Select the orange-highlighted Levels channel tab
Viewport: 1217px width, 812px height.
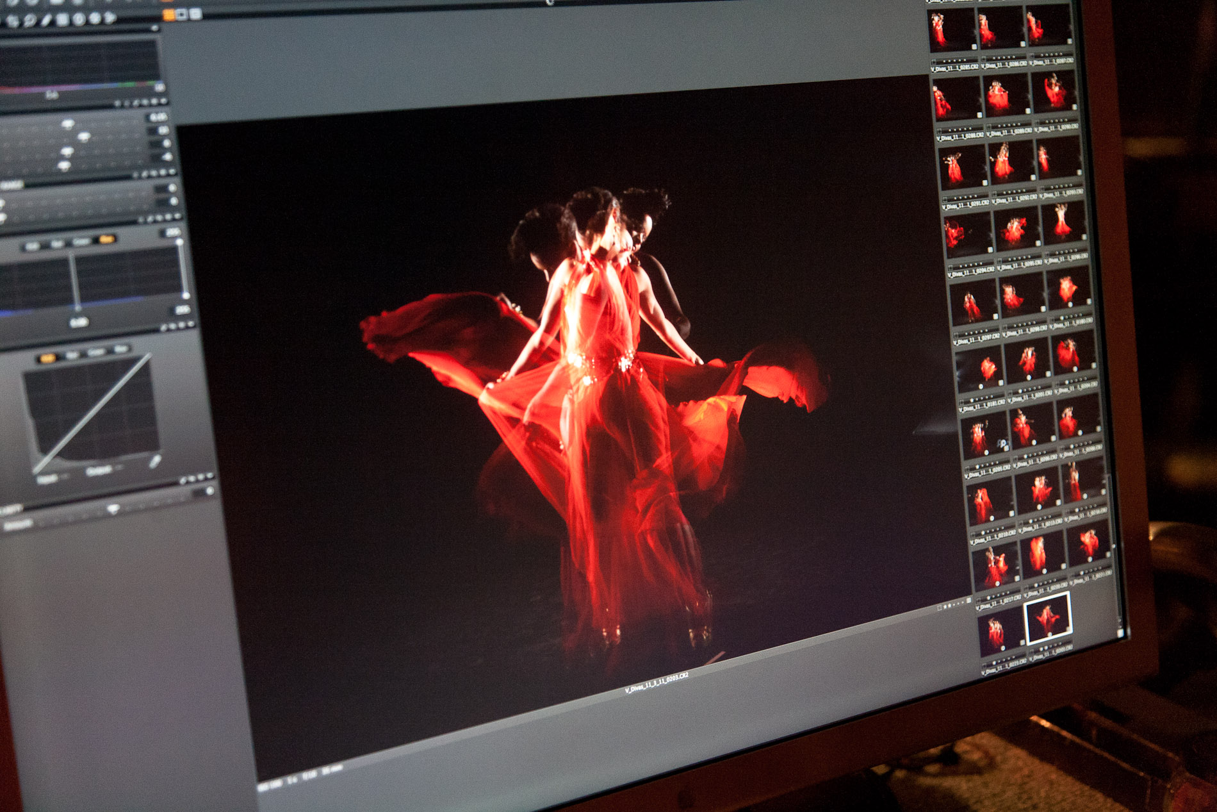coord(106,240)
